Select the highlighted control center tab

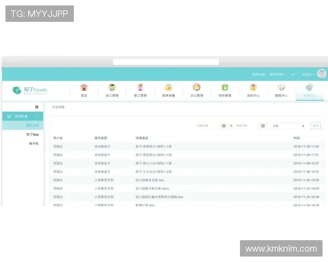point(309,91)
